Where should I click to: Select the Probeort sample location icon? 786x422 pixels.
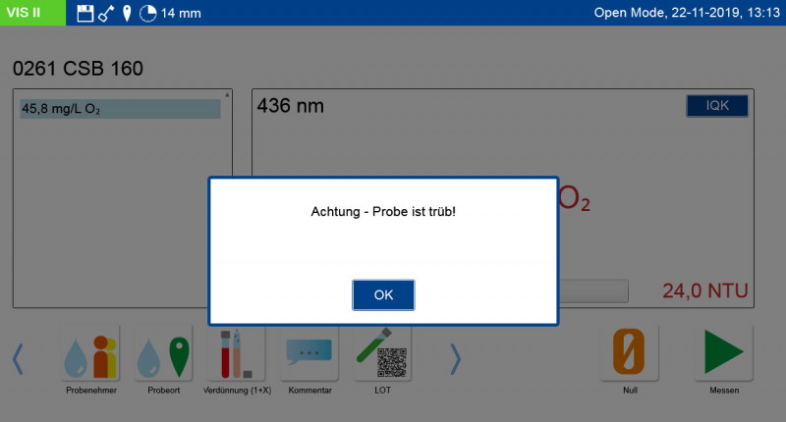pos(163,353)
